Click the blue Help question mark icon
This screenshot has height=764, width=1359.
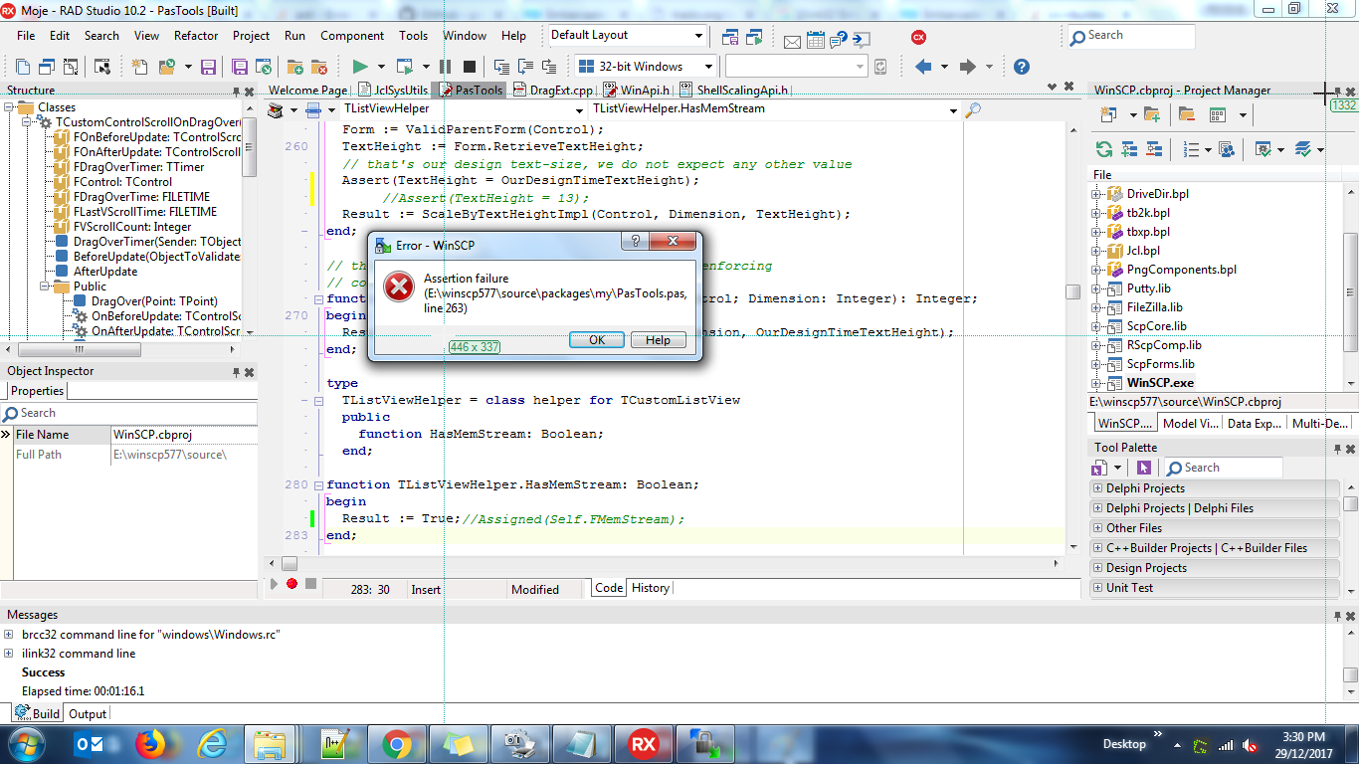[1021, 67]
